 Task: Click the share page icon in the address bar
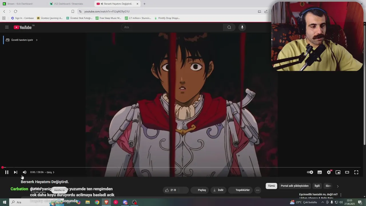coord(266,11)
